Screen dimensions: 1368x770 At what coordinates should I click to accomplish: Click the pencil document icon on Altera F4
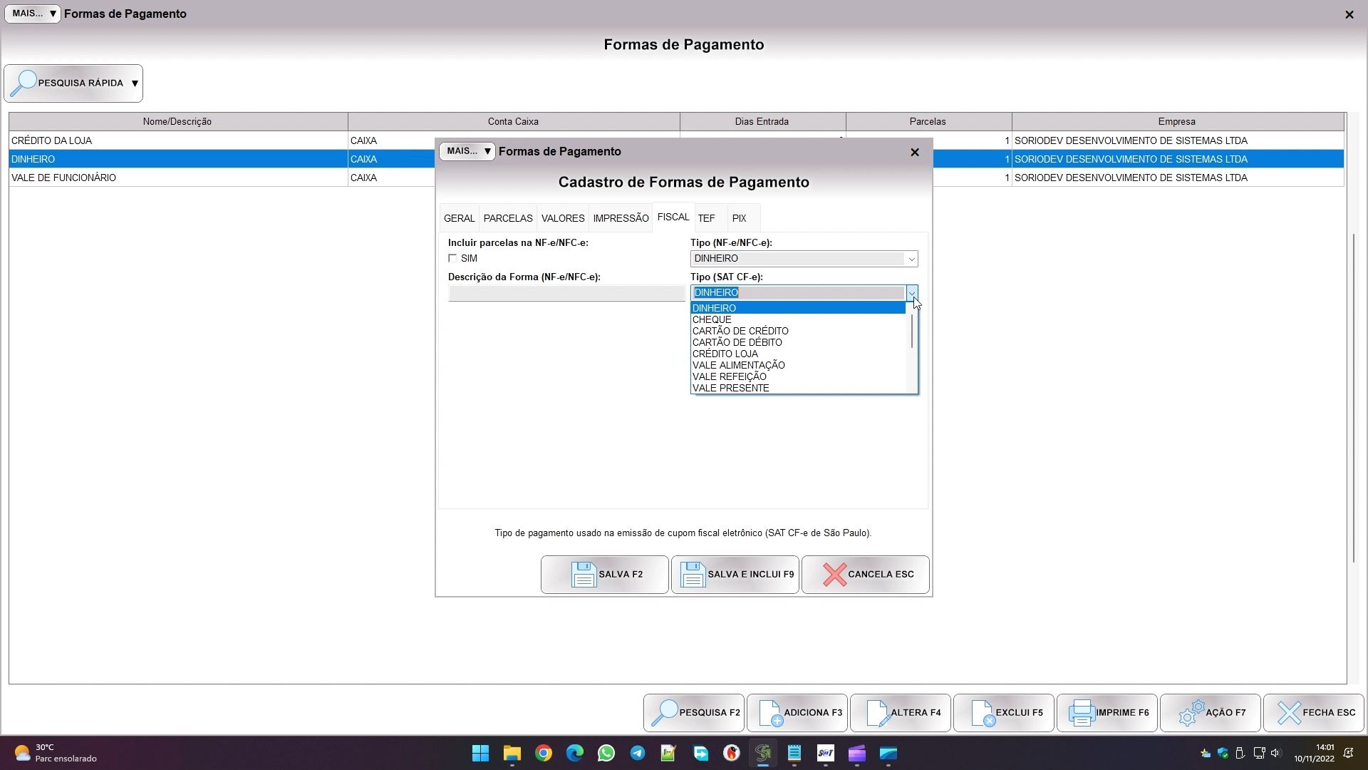tap(877, 713)
